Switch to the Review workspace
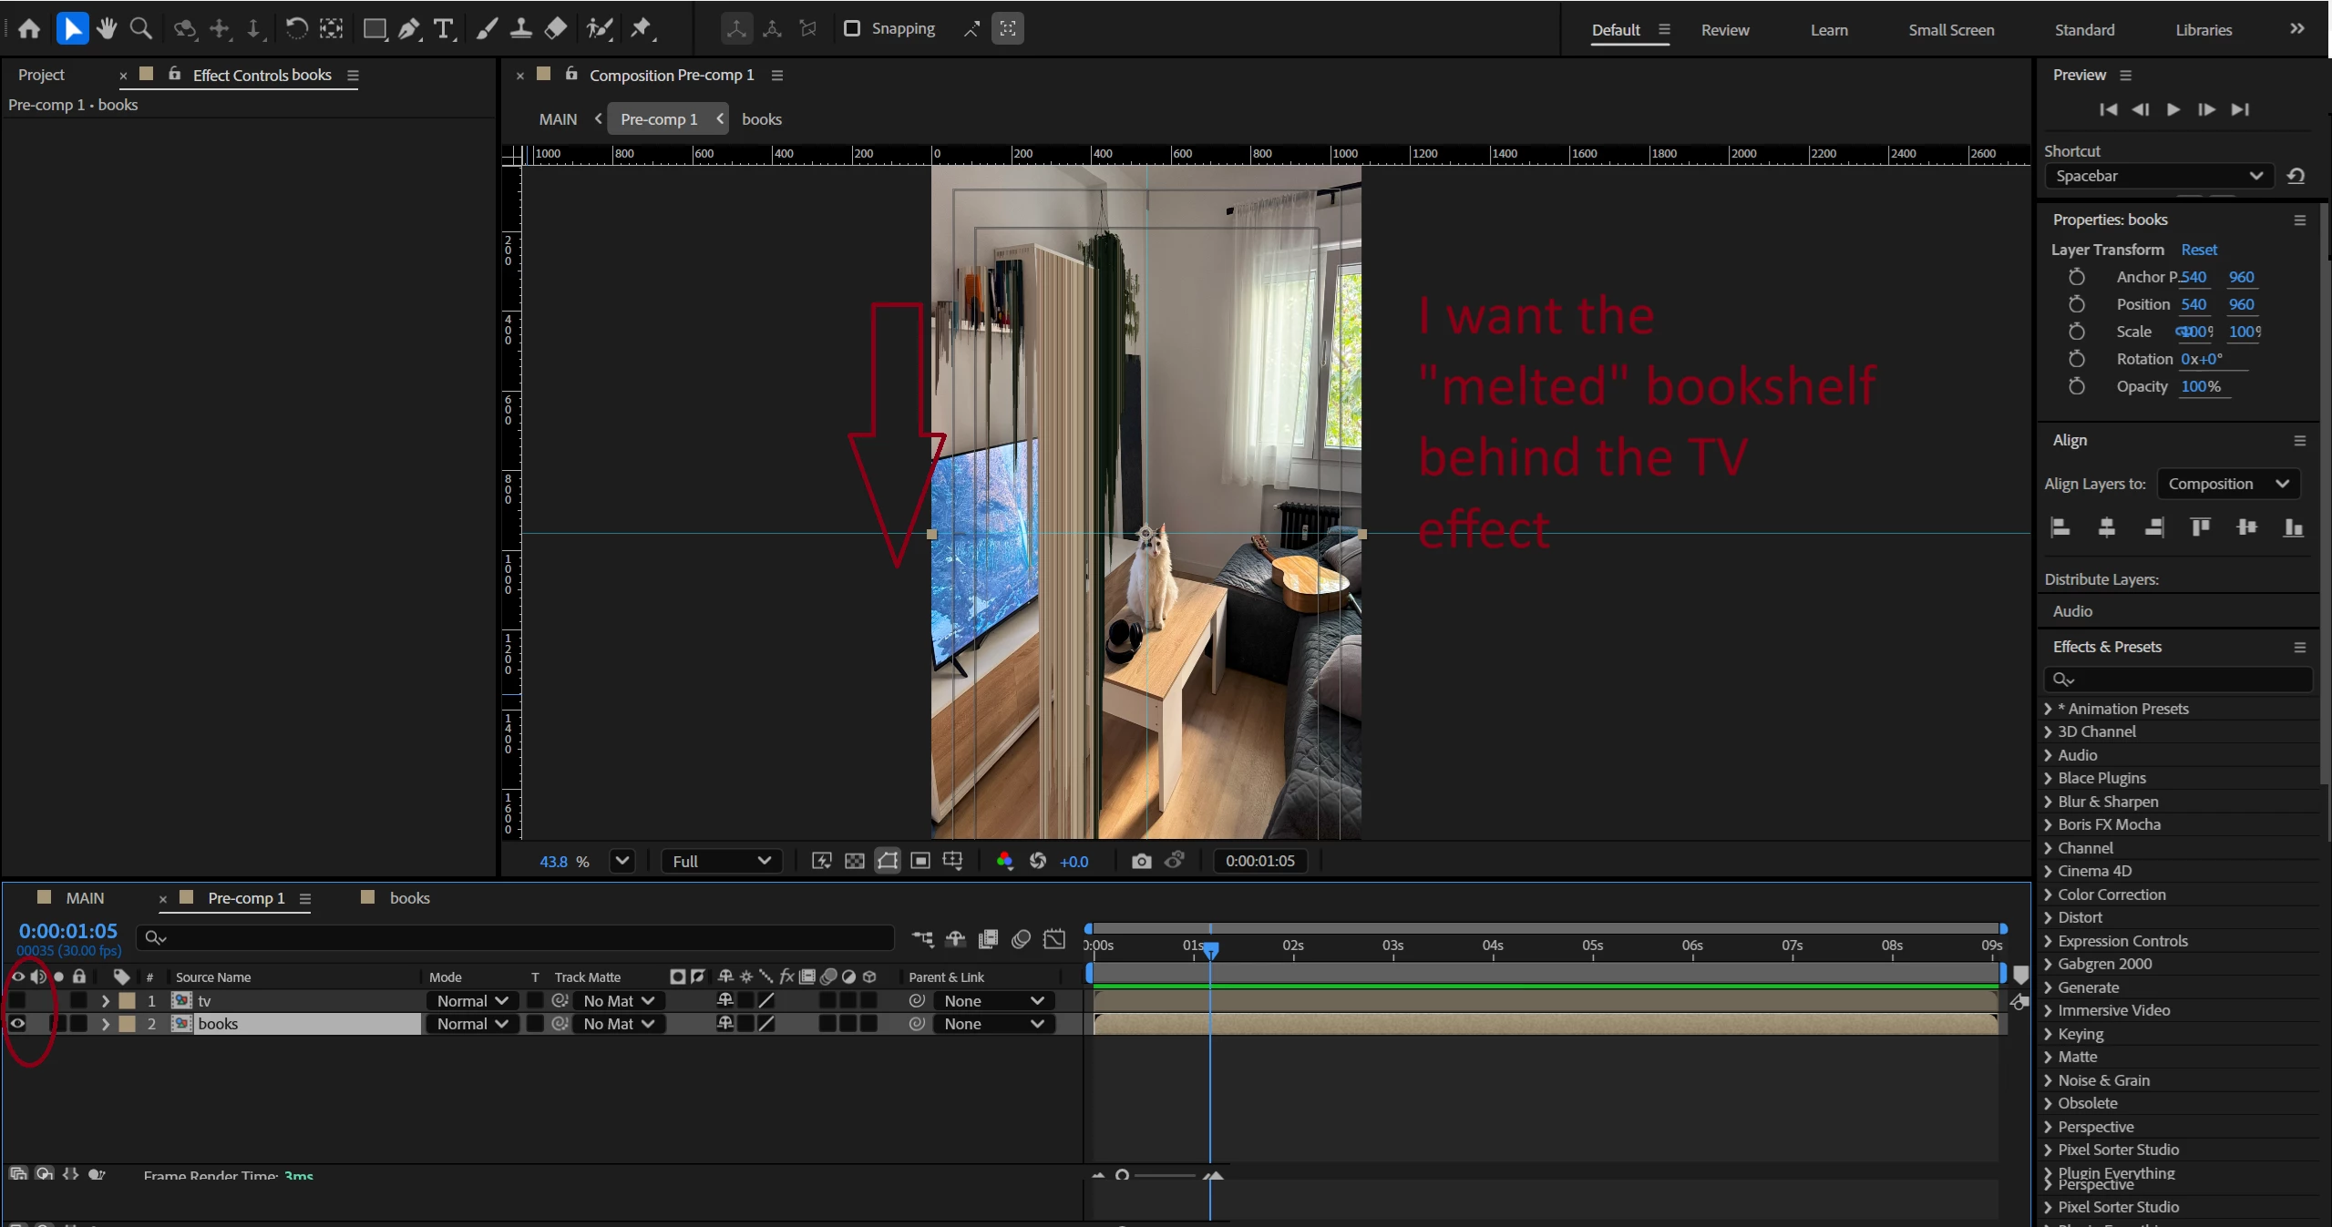The height and width of the screenshot is (1227, 2332). (x=1724, y=30)
